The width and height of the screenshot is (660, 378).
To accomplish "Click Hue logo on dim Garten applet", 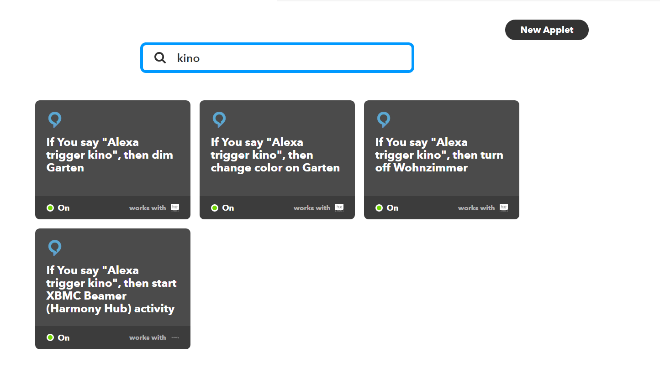I will tap(175, 208).
